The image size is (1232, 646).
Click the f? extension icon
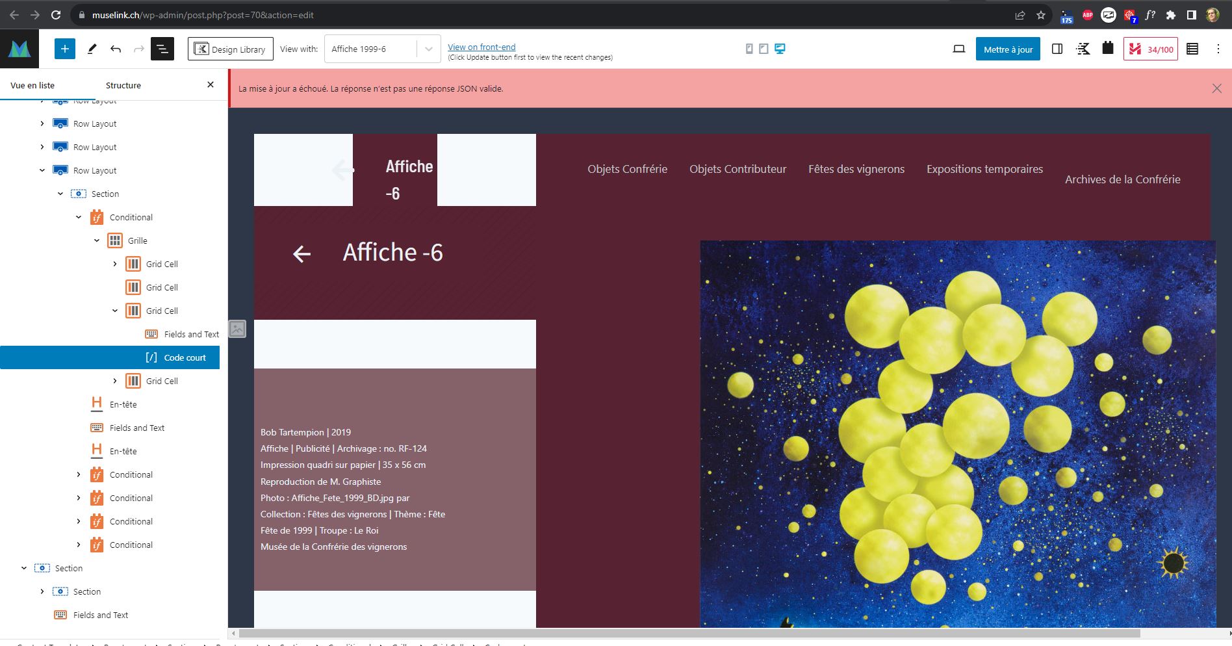point(1151,15)
